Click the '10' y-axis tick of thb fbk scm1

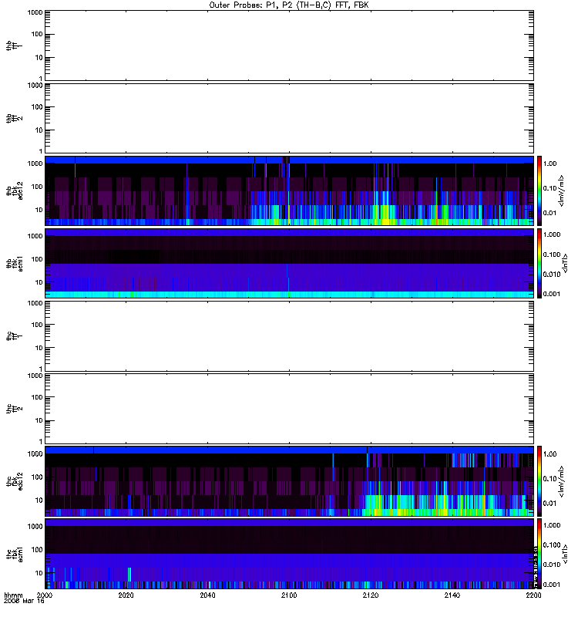(39, 282)
